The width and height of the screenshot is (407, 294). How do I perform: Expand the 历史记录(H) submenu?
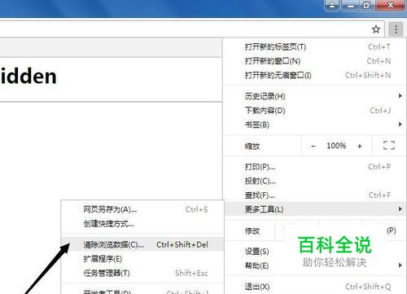[315, 96]
